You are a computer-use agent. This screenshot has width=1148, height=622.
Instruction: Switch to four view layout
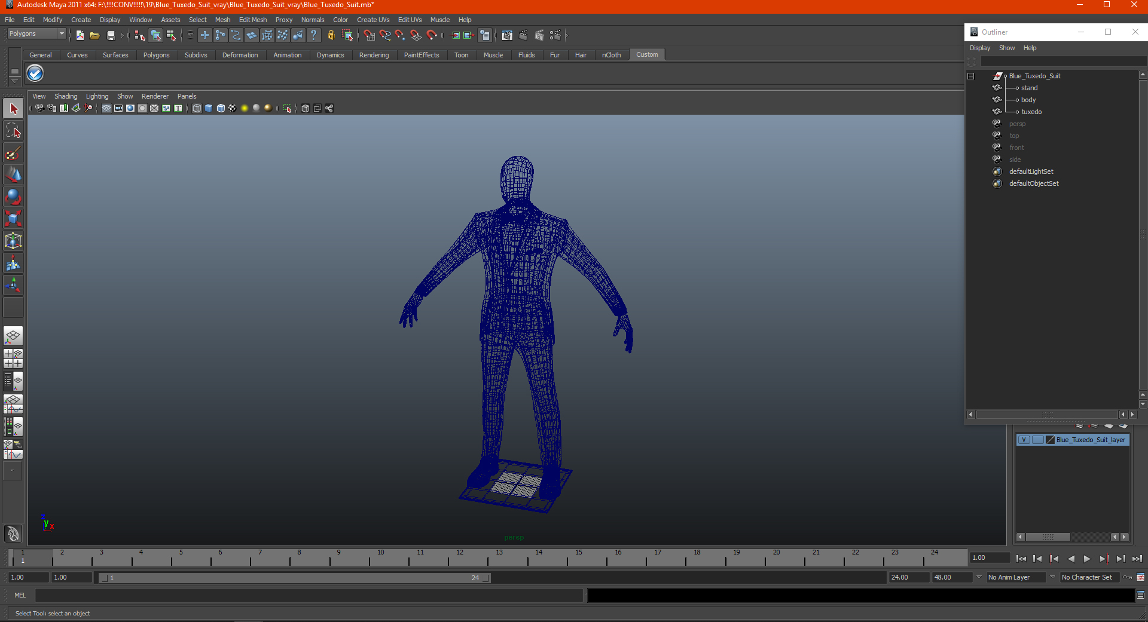(13, 359)
